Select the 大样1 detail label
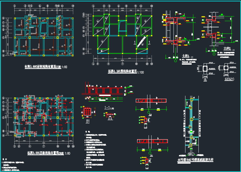 coord(185,55)
